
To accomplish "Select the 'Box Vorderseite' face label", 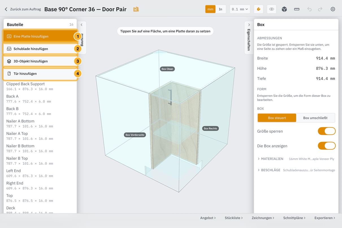I will pyautogui.click(x=135, y=135).
